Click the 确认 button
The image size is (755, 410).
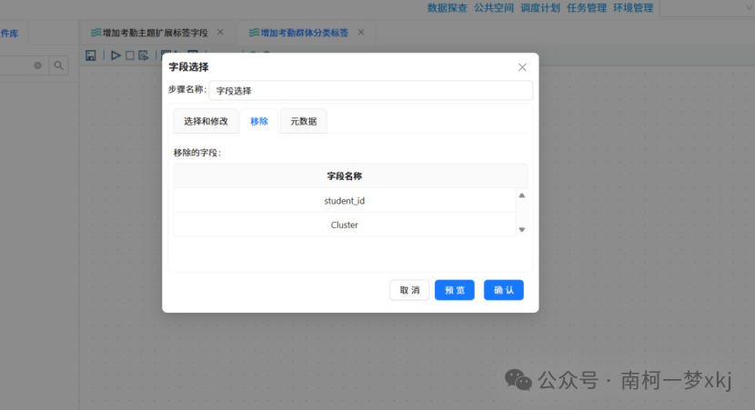504,290
